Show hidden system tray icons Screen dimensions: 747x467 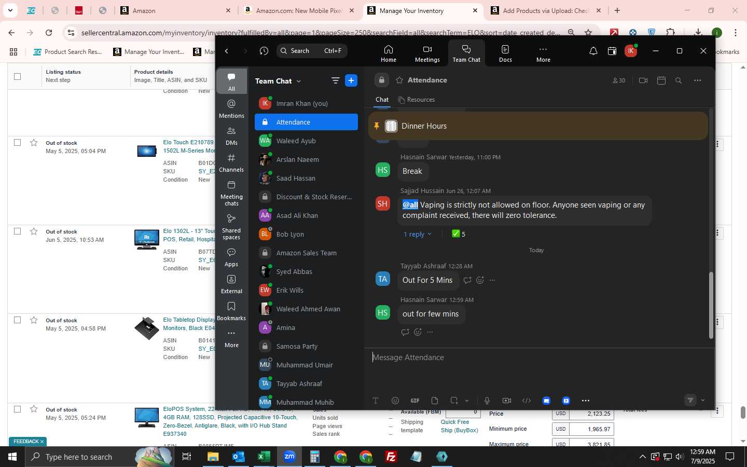coord(642,457)
